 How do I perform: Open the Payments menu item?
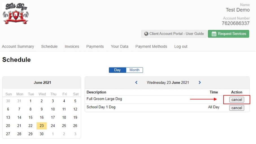click(x=95, y=47)
